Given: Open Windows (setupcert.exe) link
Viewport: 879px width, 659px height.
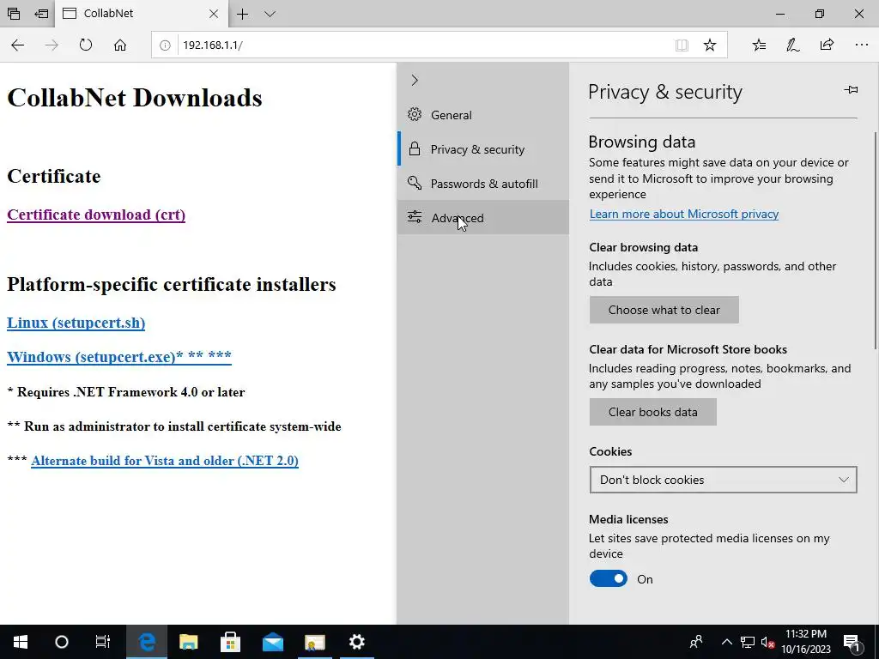Looking at the screenshot, I should click(x=118, y=356).
